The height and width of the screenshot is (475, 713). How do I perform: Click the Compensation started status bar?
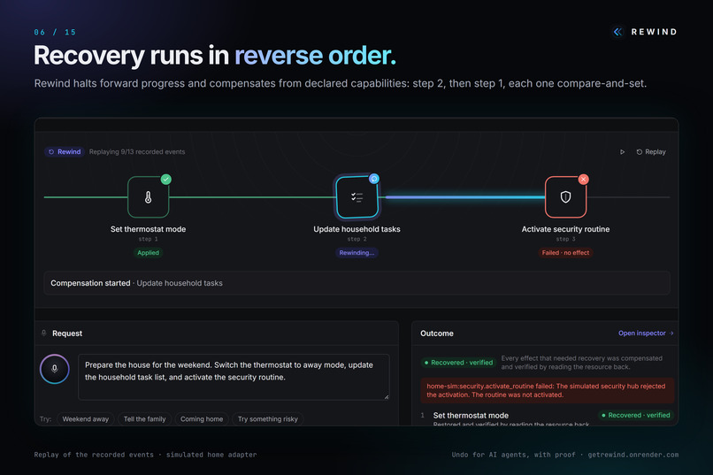point(357,283)
